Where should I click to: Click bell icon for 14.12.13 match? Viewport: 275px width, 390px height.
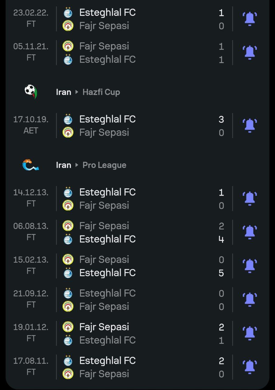pos(249,199)
